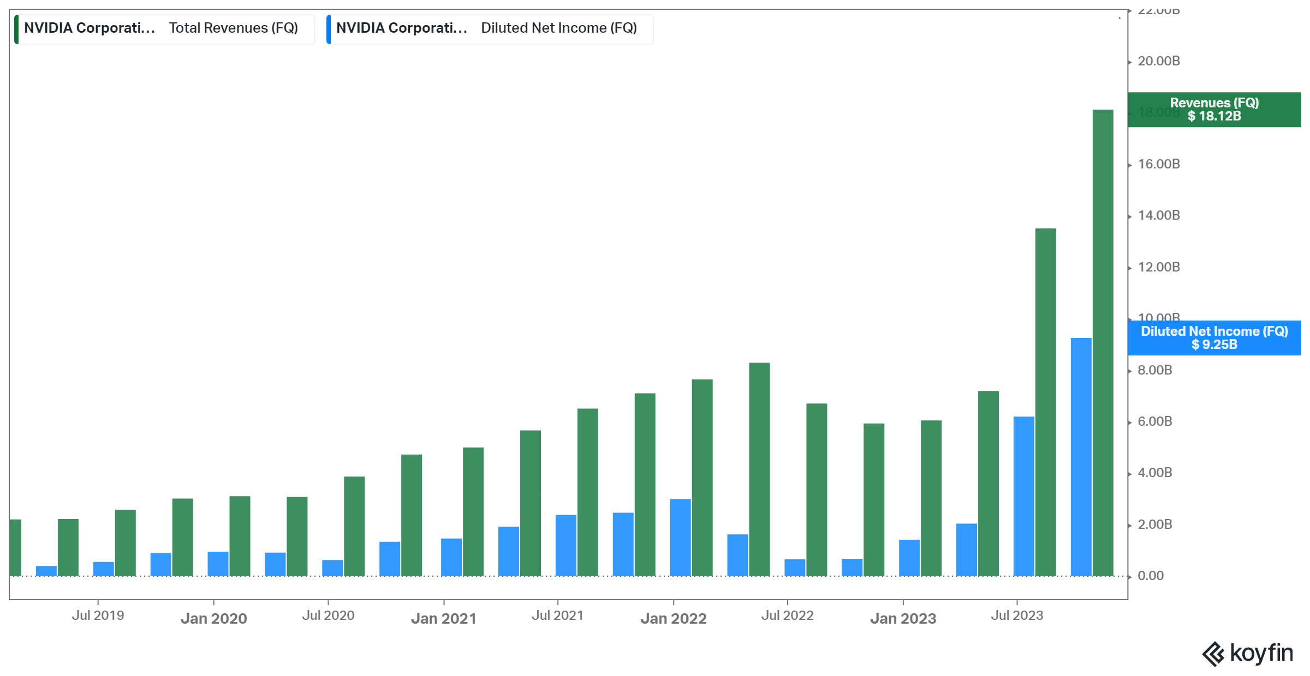The width and height of the screenshot is (1310, 676).
Task: Click the first NVIDIA Corporati... legend name
Action: pyautogui.click(x=90, y=28)
